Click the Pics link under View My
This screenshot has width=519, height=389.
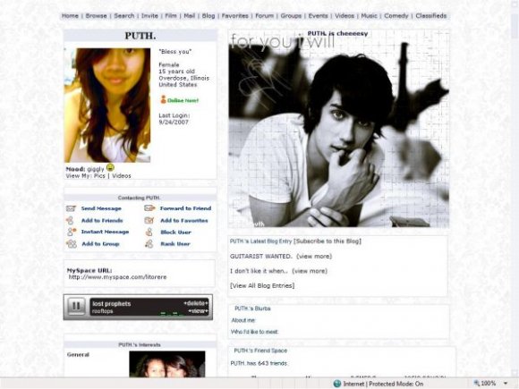point(99,176)
